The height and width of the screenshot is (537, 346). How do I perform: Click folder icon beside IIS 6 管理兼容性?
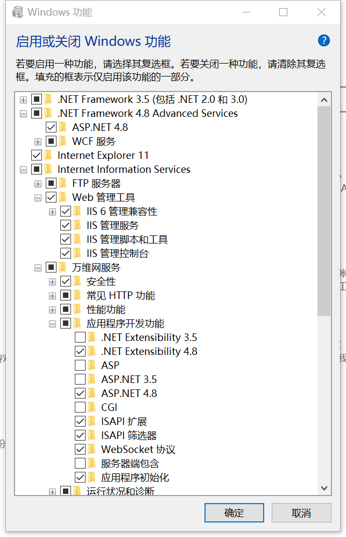pos(77,211)
